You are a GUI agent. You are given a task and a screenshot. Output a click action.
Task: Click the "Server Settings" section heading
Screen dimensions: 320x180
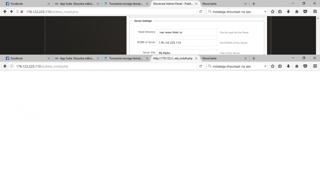pyautogui.click(x=143, y=21)
